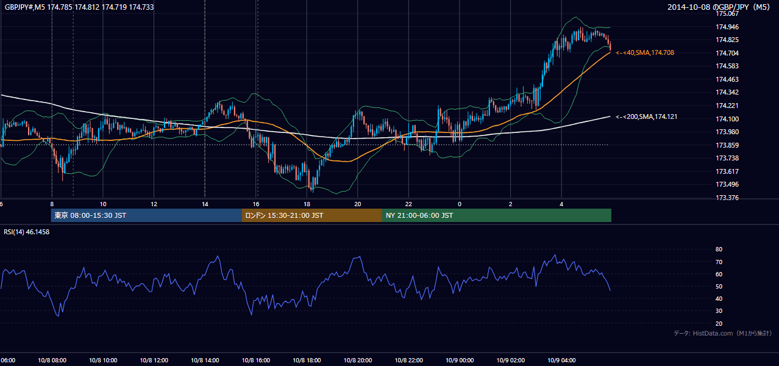The height and width of the screenshot is (366, 779).
Task: Click the RSI scale level 40
Action: [719, 298]
